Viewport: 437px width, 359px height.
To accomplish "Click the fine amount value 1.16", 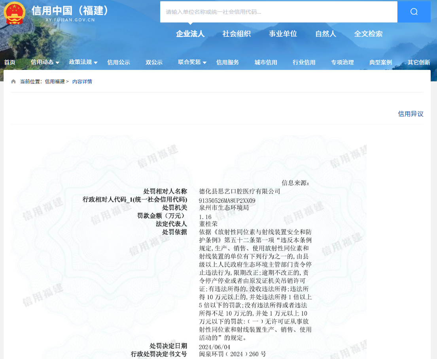I will click(205, 217).
